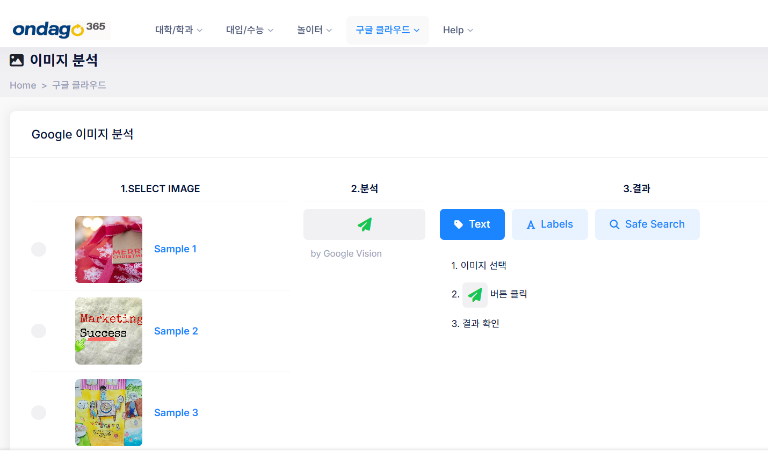Select the Sample 2 radio button
Screen dimensions: 768x451
click(39, 331)
